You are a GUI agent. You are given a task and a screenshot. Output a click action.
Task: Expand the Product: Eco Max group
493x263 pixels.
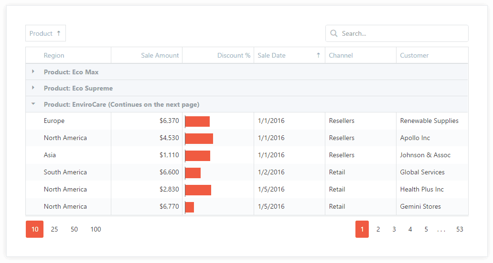tap(33, 72)
